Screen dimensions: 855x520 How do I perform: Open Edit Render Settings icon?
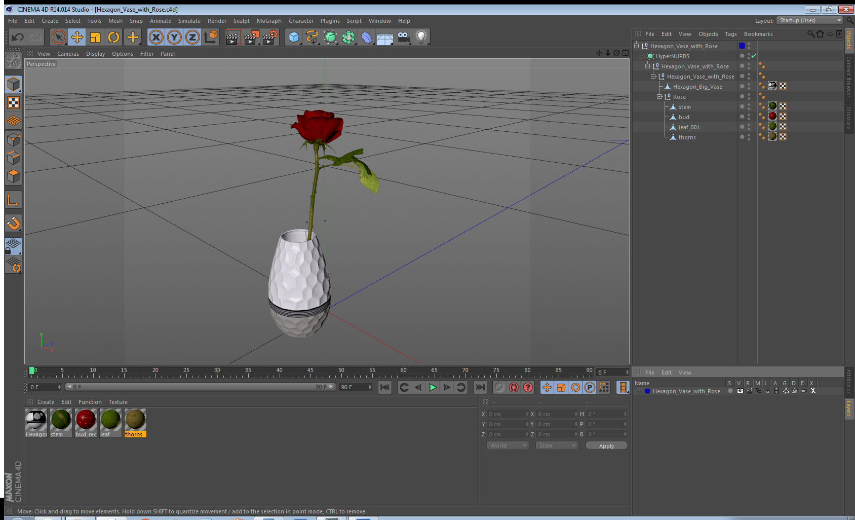tap(270, 37)
